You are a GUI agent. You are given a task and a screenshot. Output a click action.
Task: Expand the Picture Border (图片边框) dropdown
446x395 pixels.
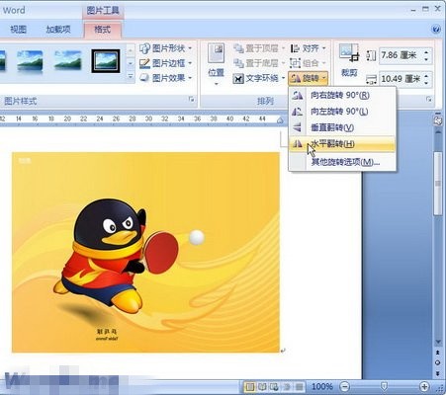[x=166, y=63]
